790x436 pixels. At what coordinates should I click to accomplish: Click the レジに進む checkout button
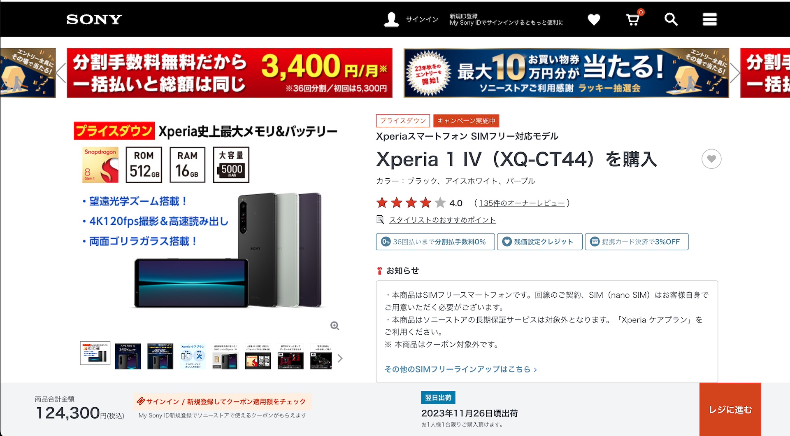pos(730,409)
